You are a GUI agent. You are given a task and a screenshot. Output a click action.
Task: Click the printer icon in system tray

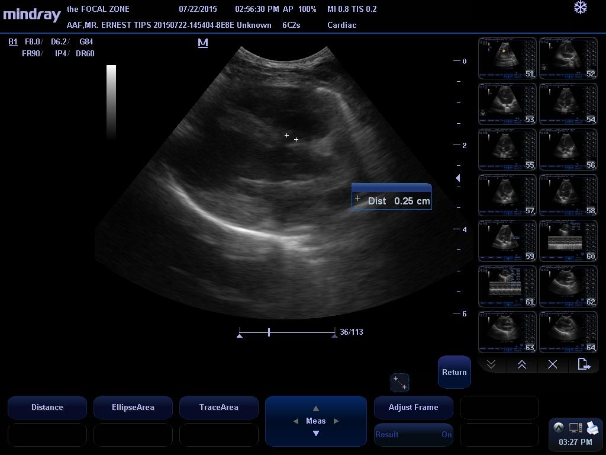pos(592,428)
